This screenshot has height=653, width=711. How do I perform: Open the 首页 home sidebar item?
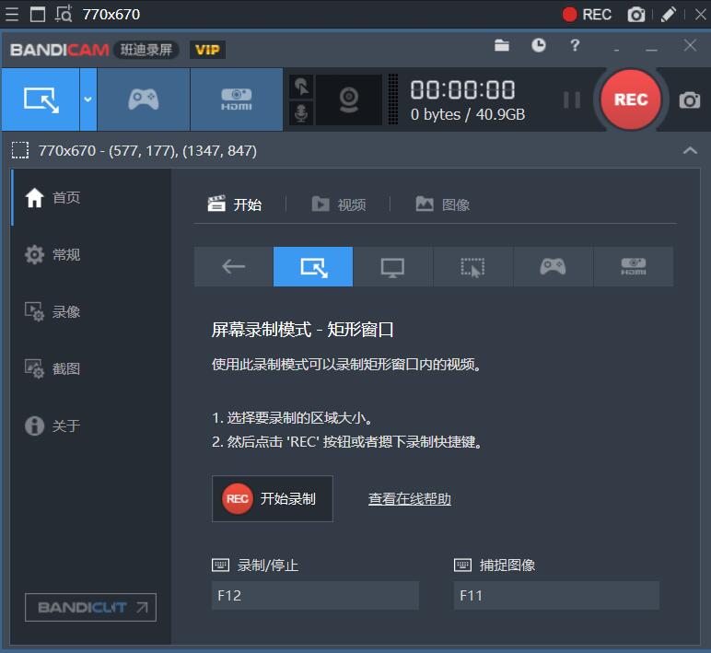pos(91,198)
